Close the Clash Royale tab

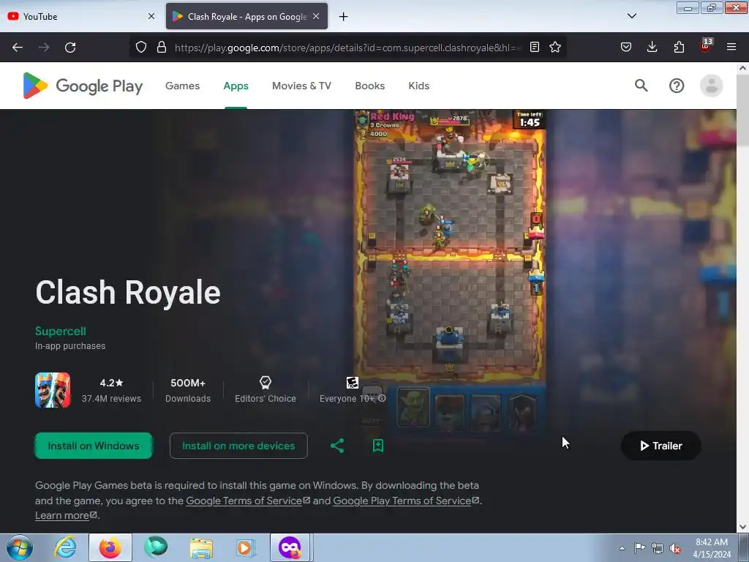(x=316, y=16)
